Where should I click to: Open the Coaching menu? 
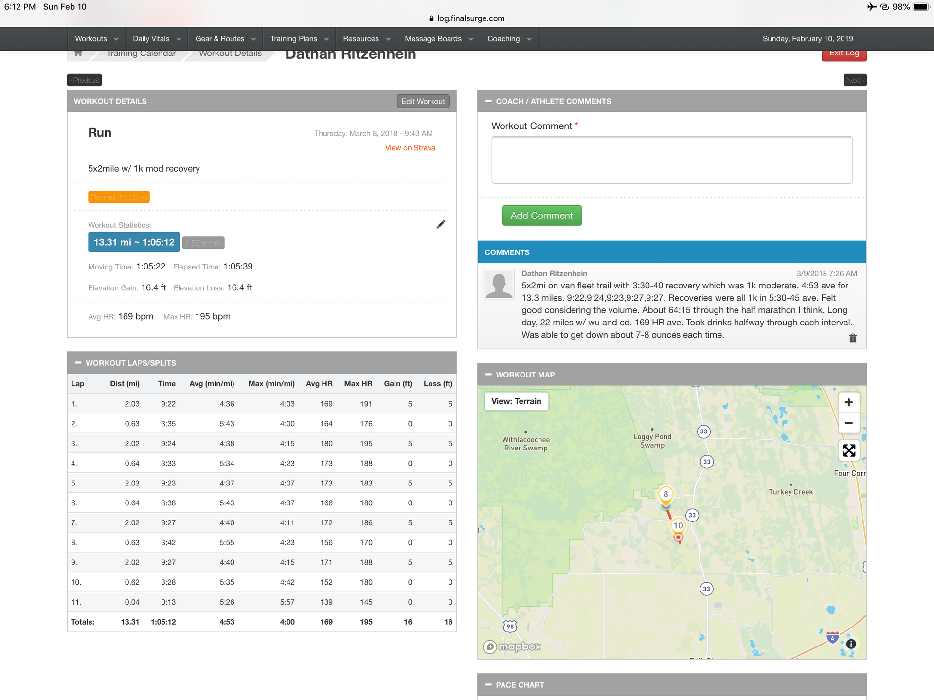[x=509, y=39]
